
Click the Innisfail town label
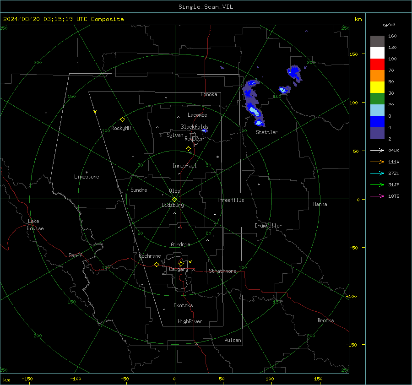click(184, 166)
